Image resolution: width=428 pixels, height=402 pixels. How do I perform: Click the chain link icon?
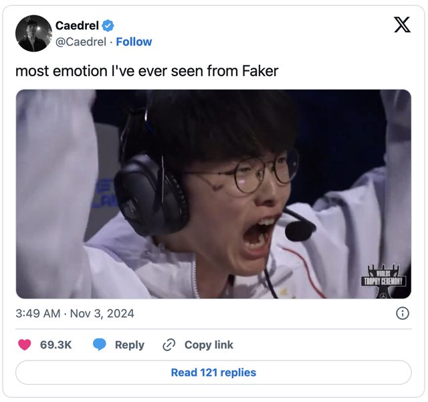click(x=169, y=344)
